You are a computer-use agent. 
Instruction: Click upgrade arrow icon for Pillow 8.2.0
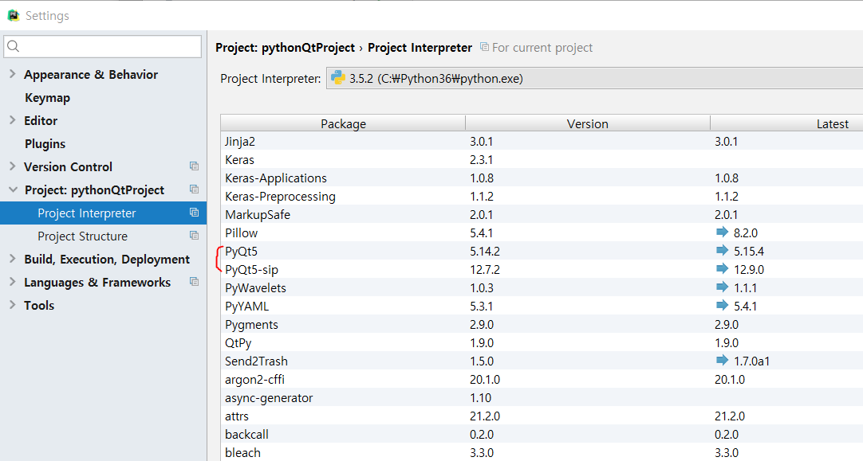pos(722,232)
